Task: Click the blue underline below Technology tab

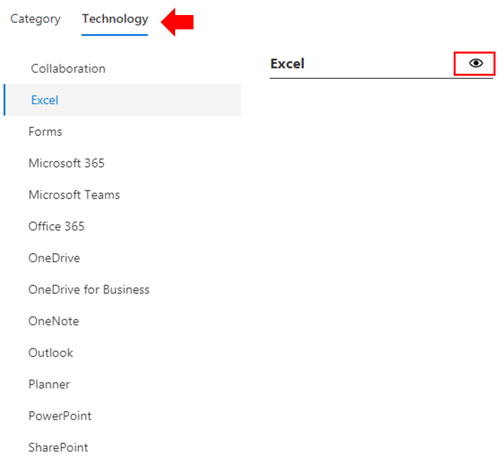Action: pyautogui.click(x=115, y=35)
